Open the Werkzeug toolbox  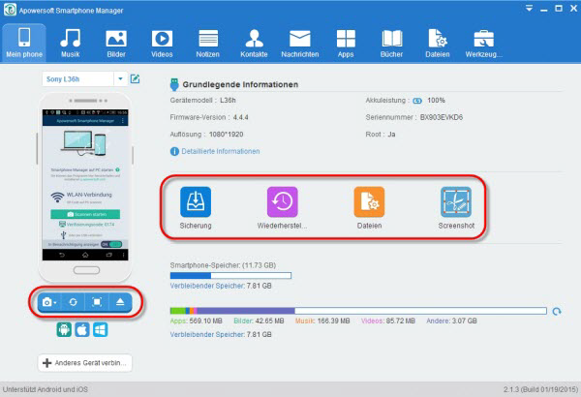[x=484, y=43]
